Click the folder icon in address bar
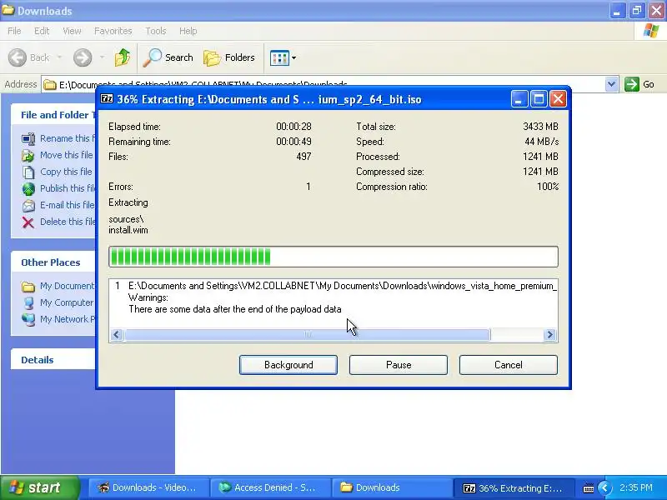Screen dimensions: 667x500 50,85
